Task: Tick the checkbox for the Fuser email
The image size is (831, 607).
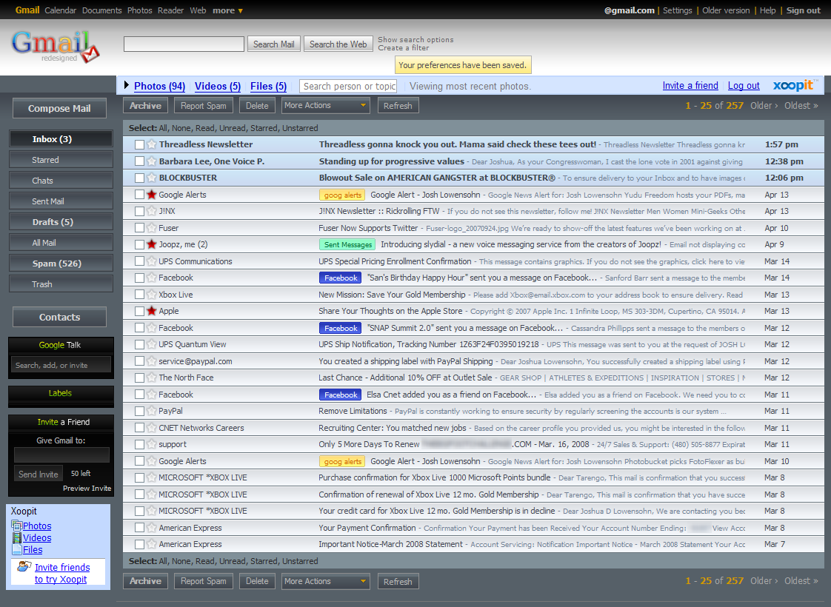Action: pyautogui.click(x=139, y=228)
